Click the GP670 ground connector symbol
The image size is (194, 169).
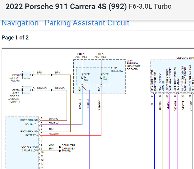(27, 75)
